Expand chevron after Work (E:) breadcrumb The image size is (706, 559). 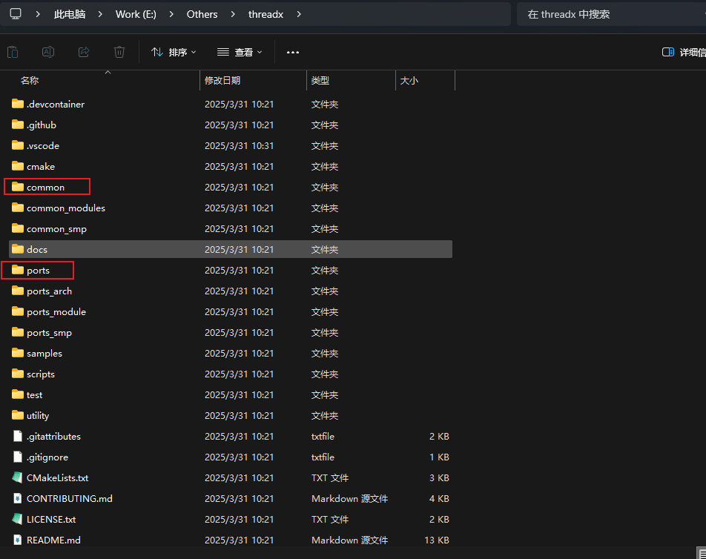point(171,14)
